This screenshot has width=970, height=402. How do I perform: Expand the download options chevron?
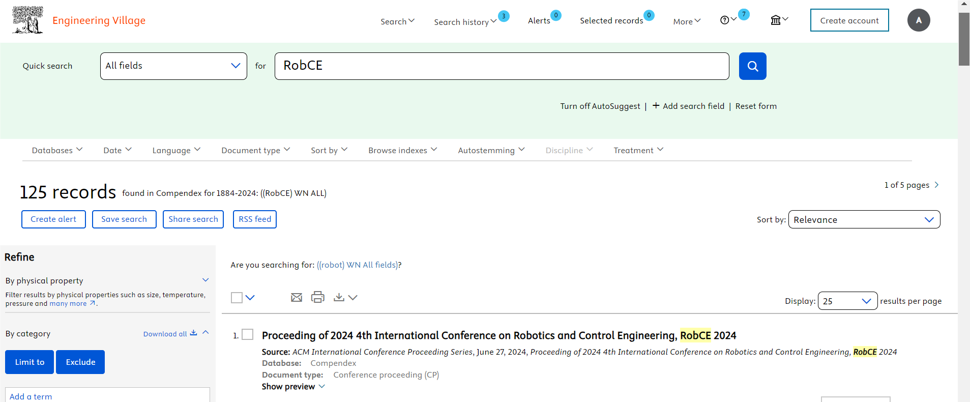click(353, 298)
